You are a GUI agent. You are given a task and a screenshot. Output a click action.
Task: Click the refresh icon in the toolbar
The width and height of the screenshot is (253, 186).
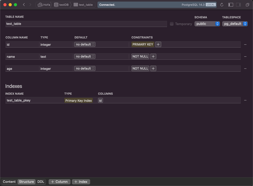[x=222, y=5]
